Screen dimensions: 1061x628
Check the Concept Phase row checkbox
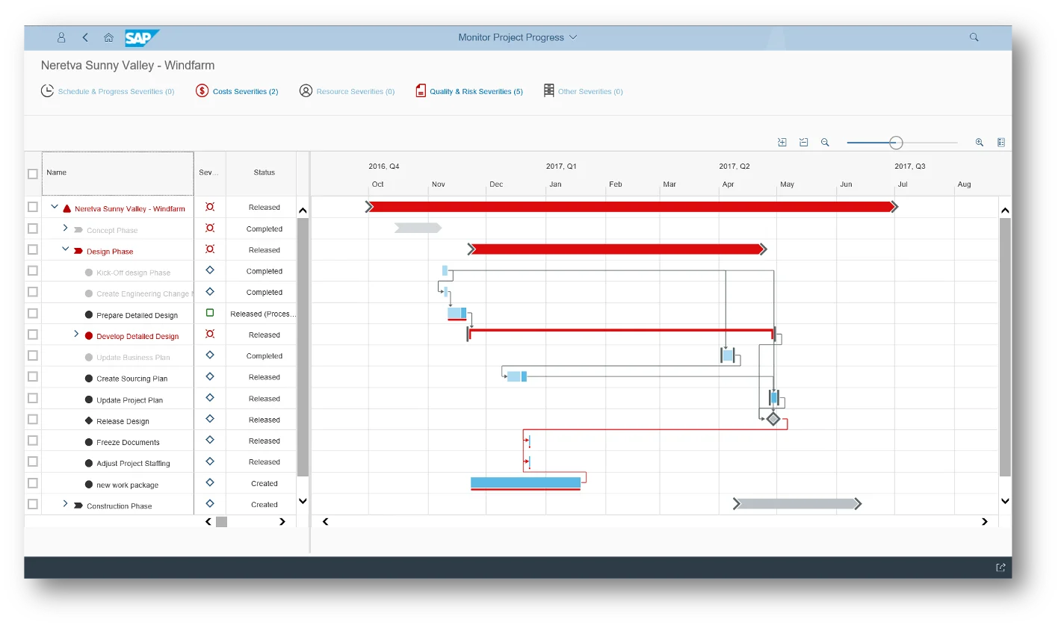pyautogui.click(x=33, y=228)
